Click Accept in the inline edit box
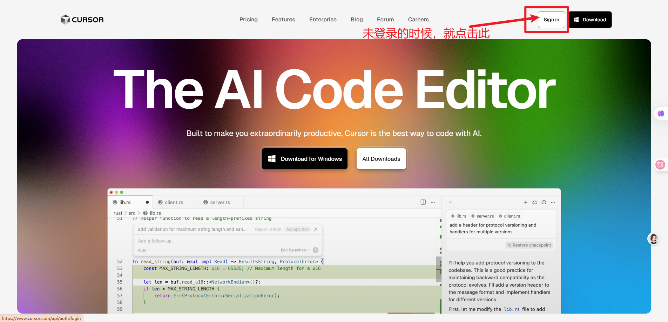Image resolution: width=668 pixels, height=322 pixels. pos(297,229)
